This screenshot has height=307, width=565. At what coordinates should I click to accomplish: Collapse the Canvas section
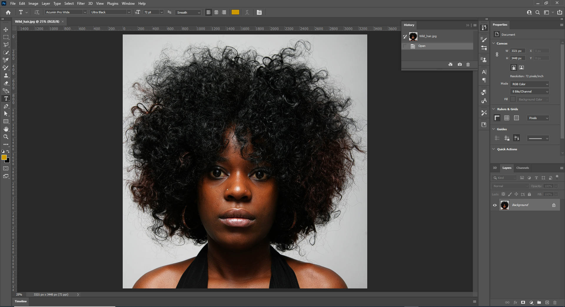pyautogui.click(x=493, y=43)
